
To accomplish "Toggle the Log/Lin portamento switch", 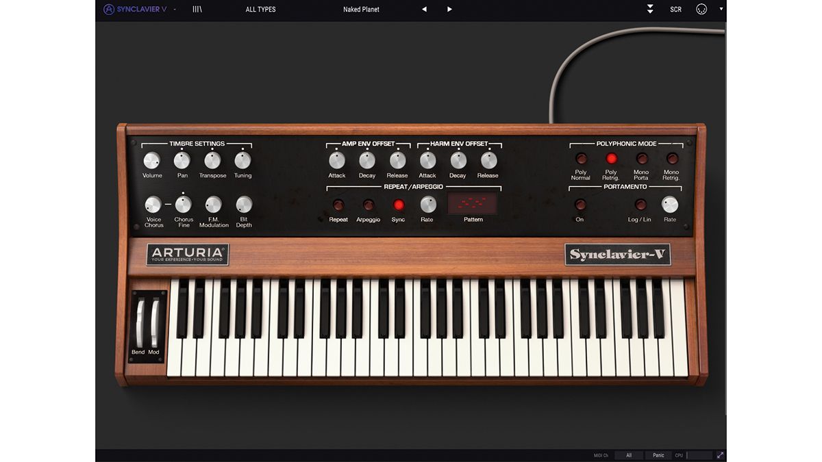I will point(640,204).
